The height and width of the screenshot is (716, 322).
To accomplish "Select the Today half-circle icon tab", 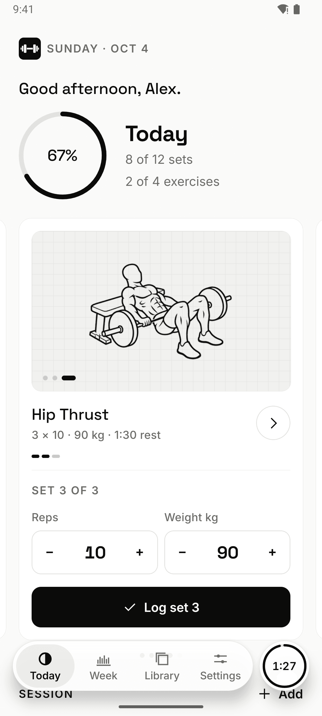I will (x=45, y=659).
